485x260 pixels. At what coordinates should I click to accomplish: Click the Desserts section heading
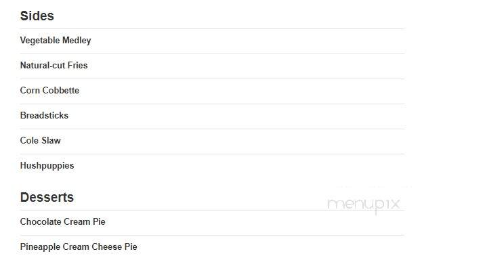pos(47,197)
